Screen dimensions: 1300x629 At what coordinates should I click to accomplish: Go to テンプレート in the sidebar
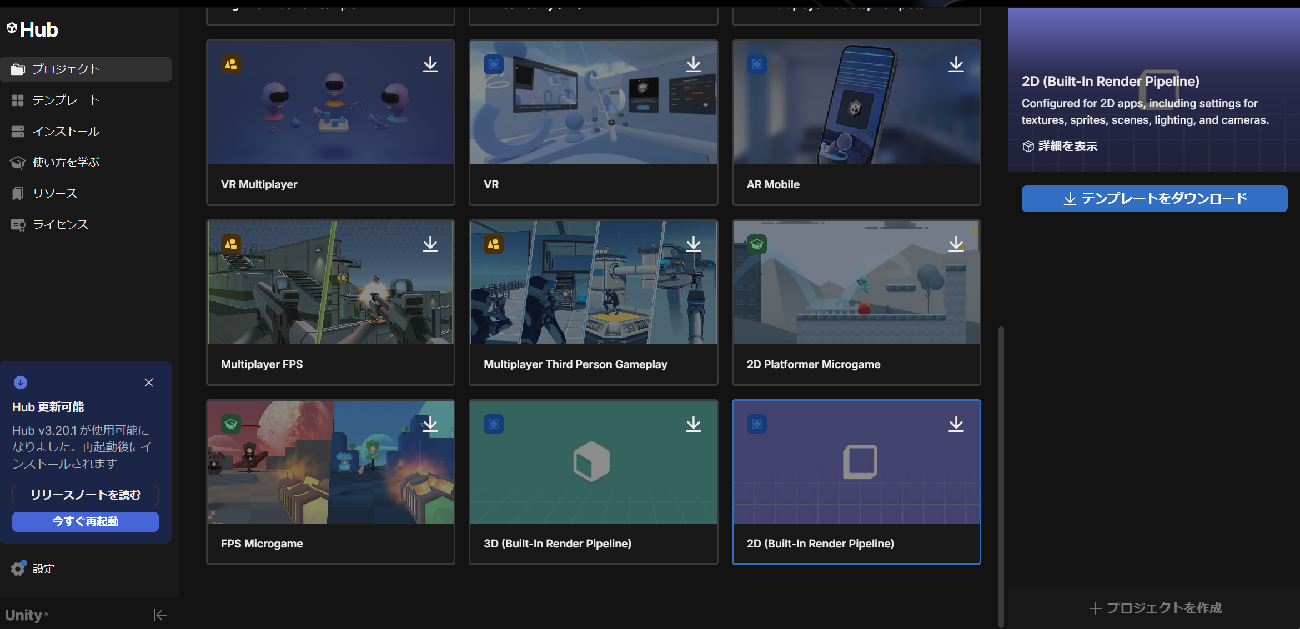pos(86,100)
